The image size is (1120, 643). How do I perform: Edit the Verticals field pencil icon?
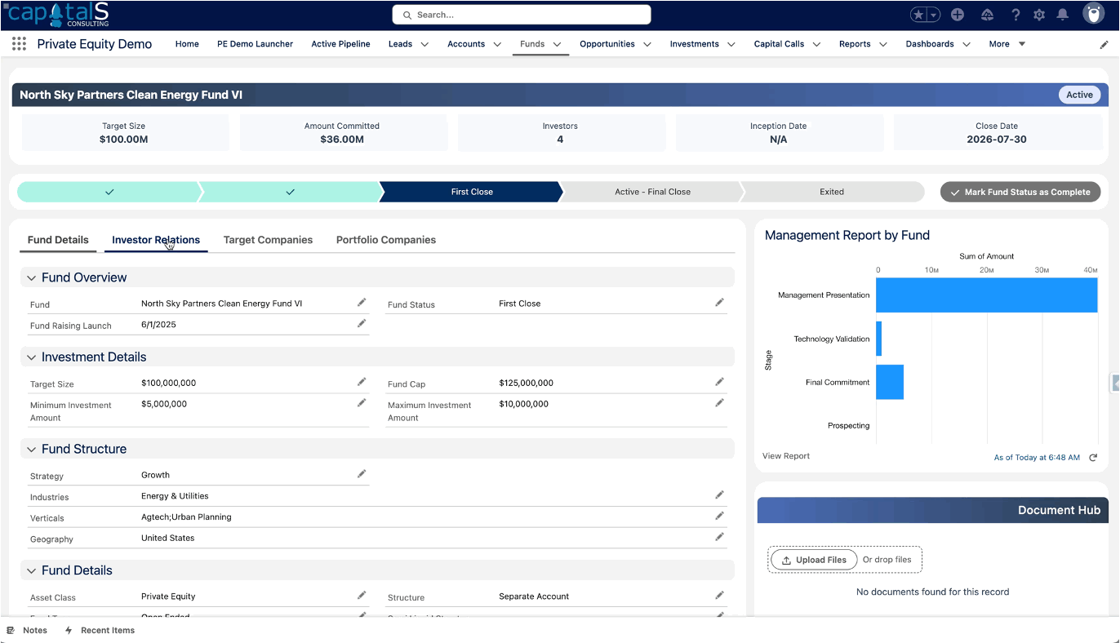719,517
